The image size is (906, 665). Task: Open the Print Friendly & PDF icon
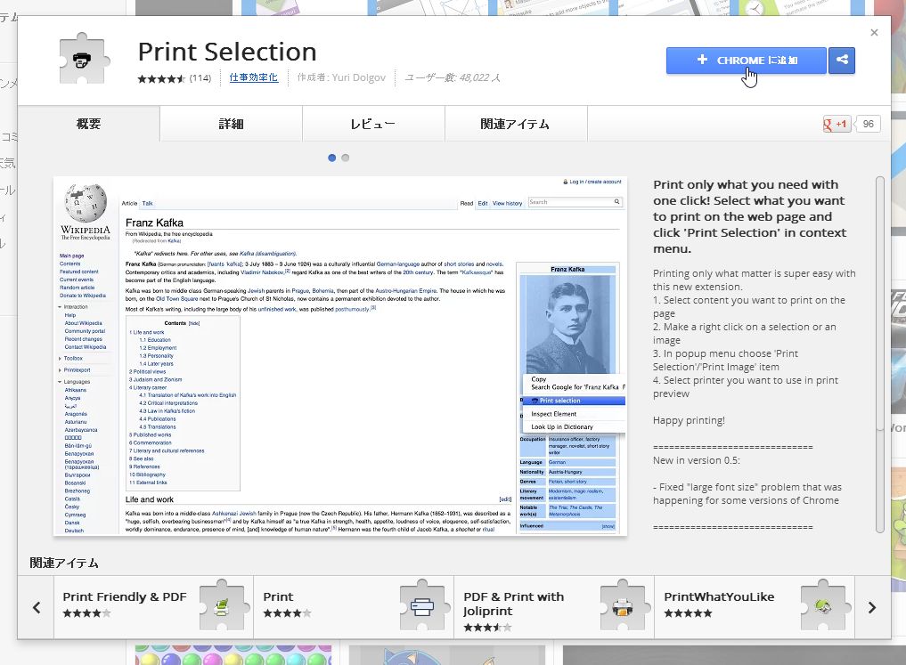(223, 606)
